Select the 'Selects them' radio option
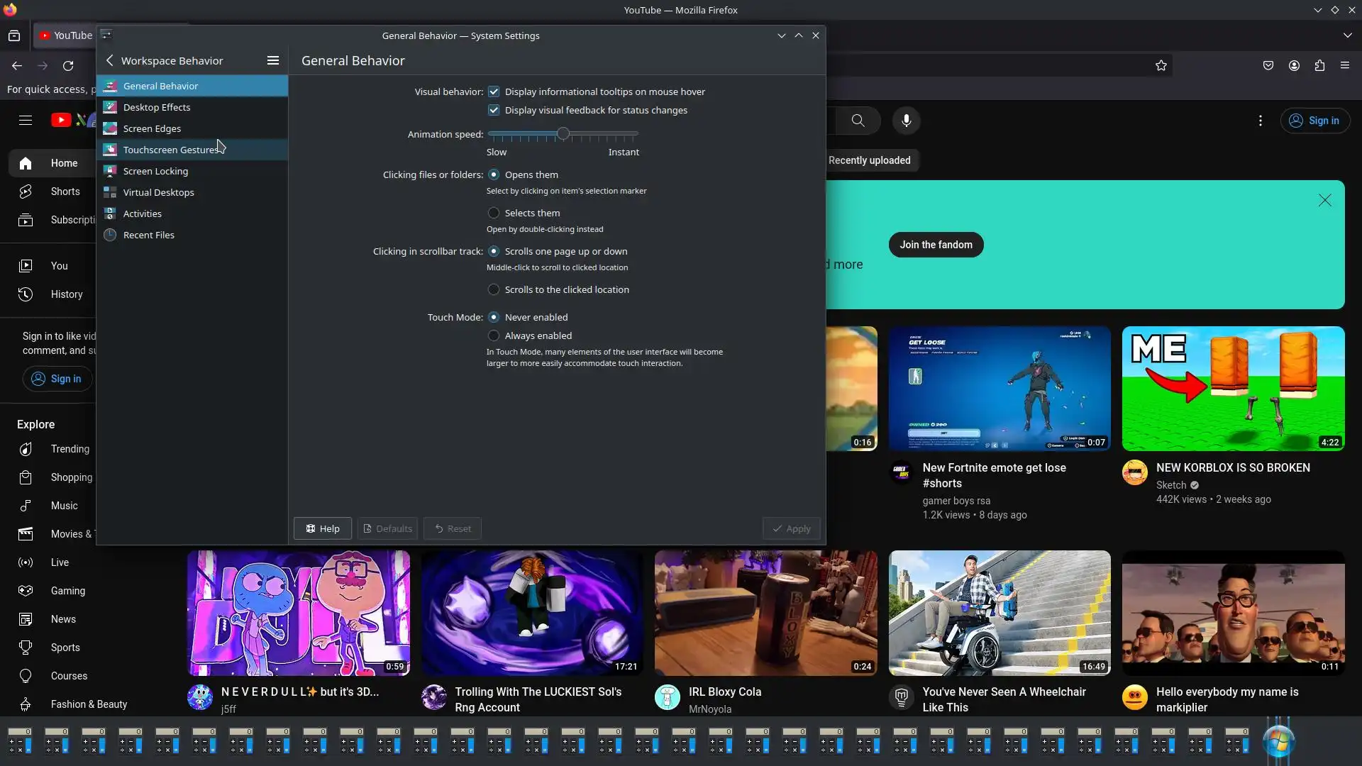 pos(494,213)
